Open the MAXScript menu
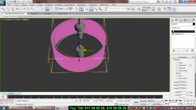 click(x=104, y=5)
